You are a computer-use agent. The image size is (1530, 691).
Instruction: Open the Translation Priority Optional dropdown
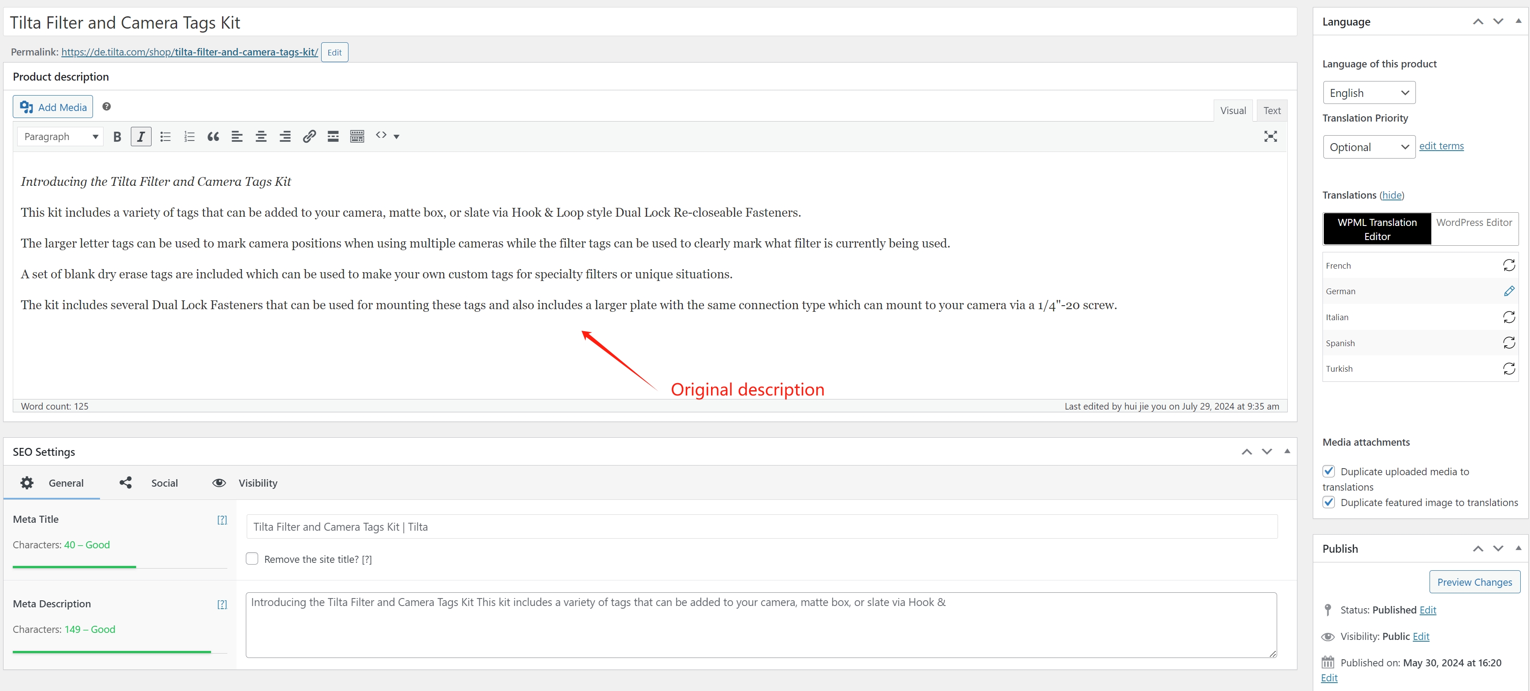[1368, 147]
